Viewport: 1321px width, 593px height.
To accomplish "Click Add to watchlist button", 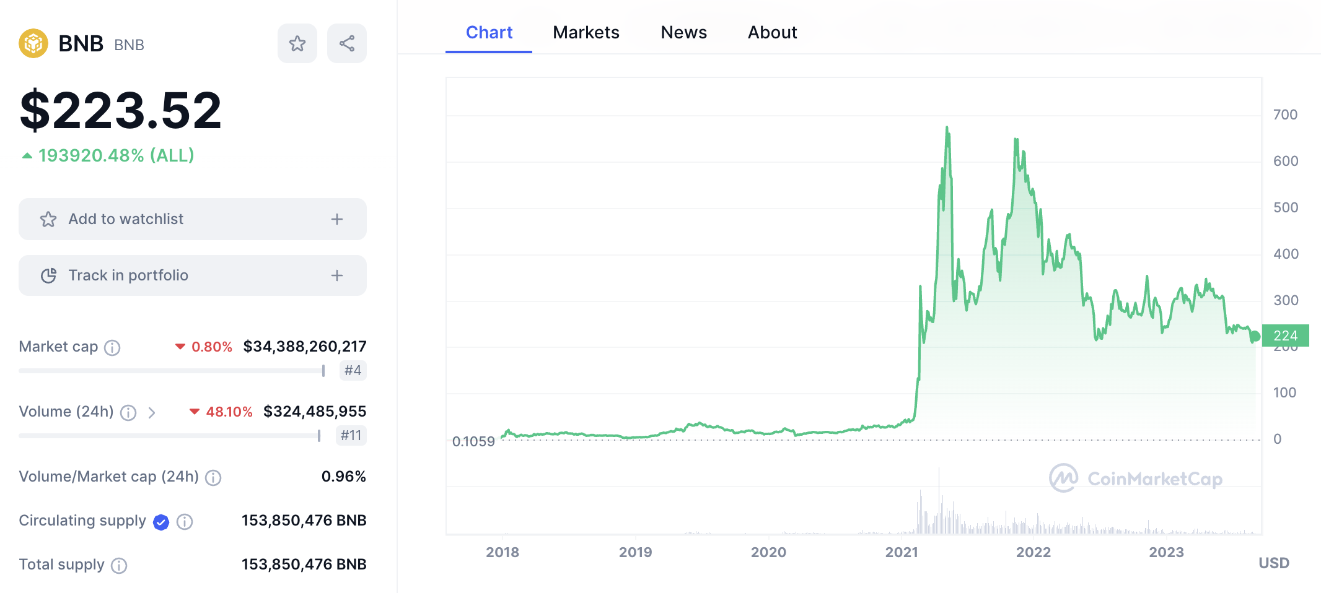I will coord(193,219).
